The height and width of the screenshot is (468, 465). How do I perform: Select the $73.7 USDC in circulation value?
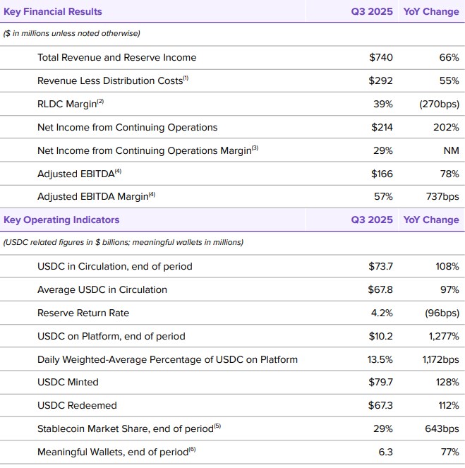coord(380,266)
